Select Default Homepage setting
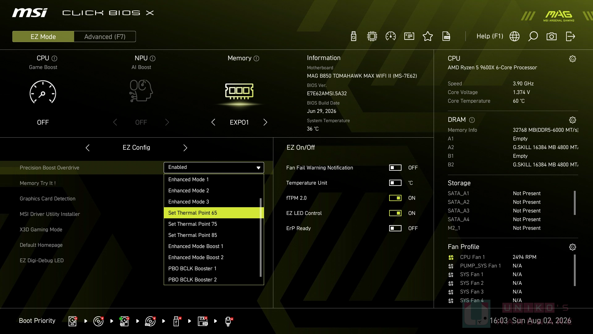This screenshot has height=334, width=593. pos(41,245)
